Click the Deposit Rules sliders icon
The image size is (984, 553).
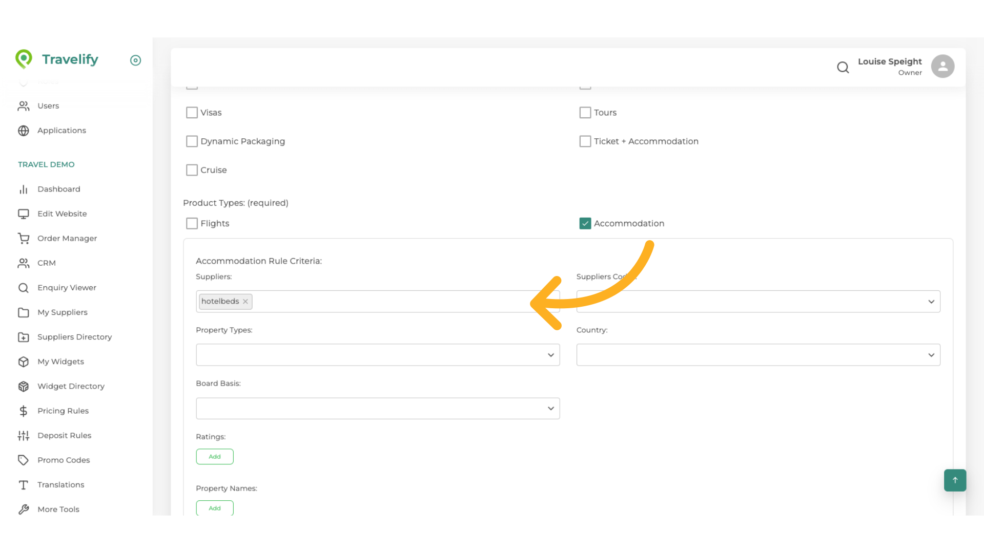[24, 435]
